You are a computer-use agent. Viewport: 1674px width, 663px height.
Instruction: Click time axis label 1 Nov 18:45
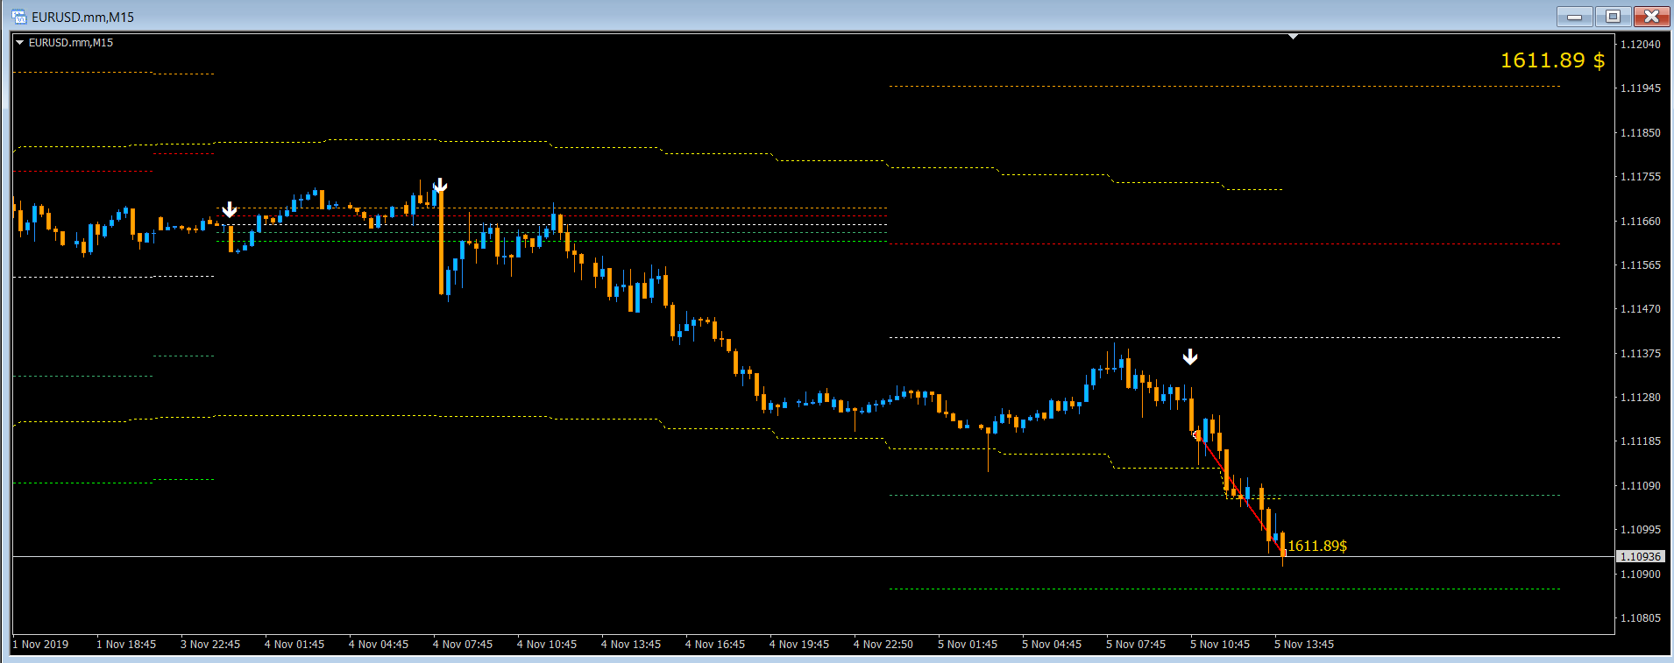coord(126,645)
